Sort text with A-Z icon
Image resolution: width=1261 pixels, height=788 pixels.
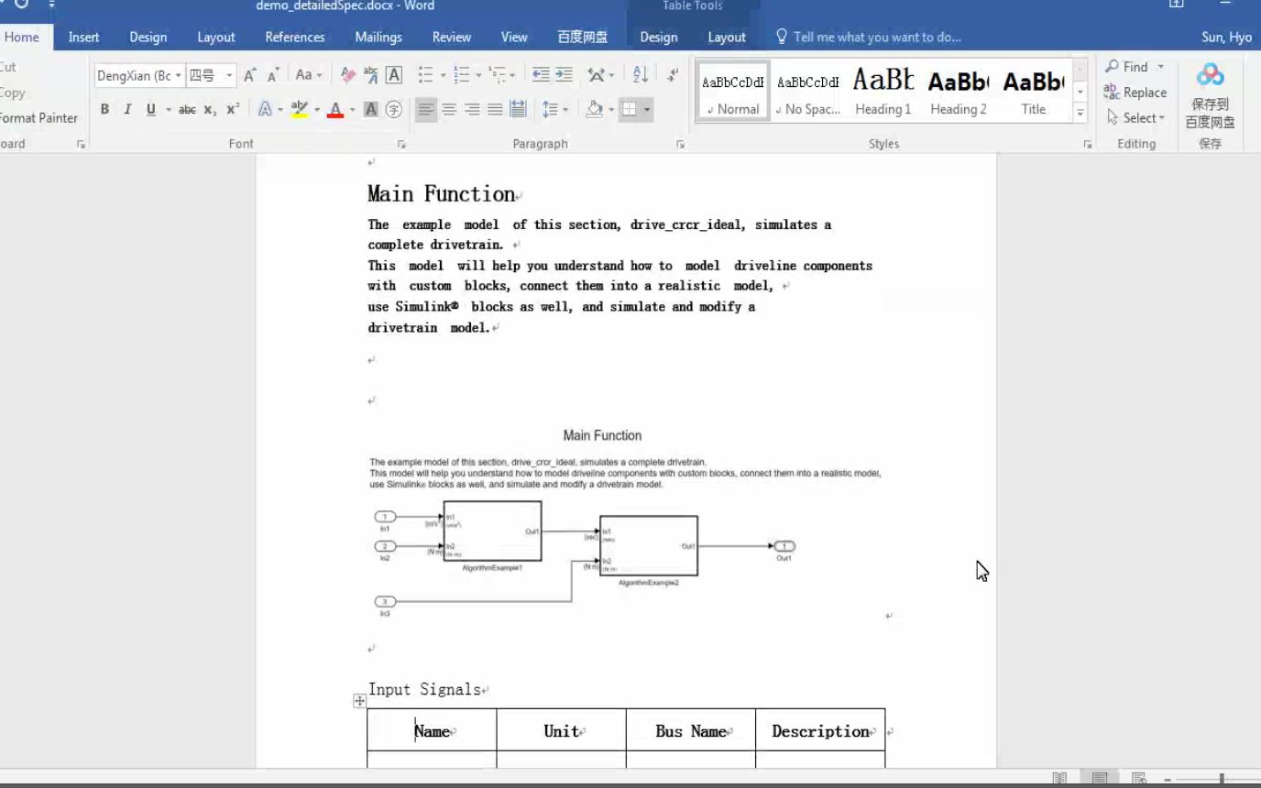tap(641, 75)
